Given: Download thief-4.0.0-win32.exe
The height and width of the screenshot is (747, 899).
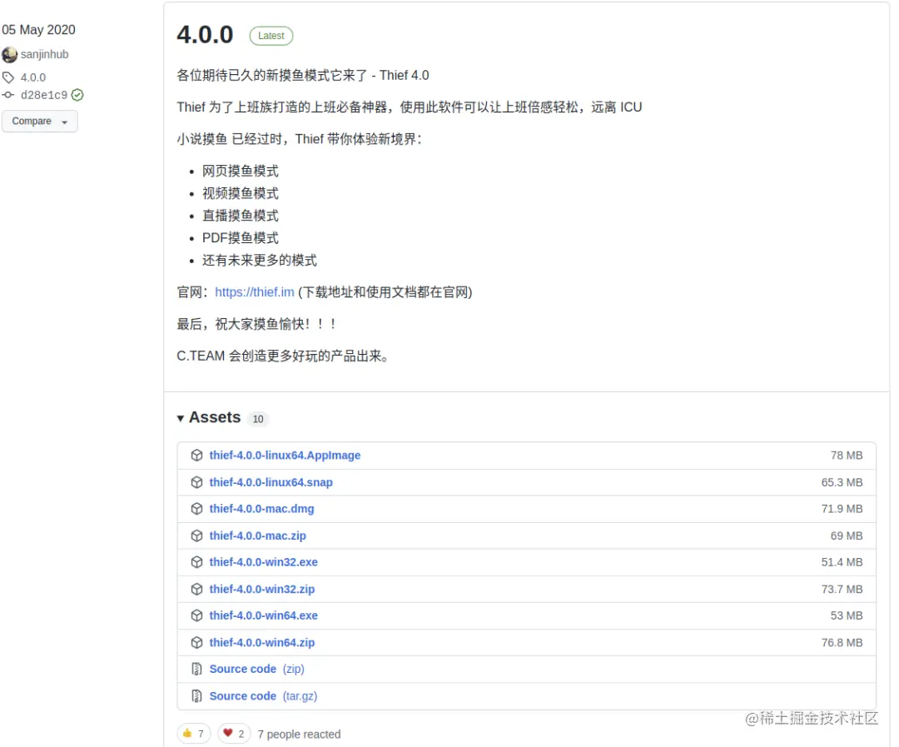Looking at the screenshot, I should click(263, 562).
